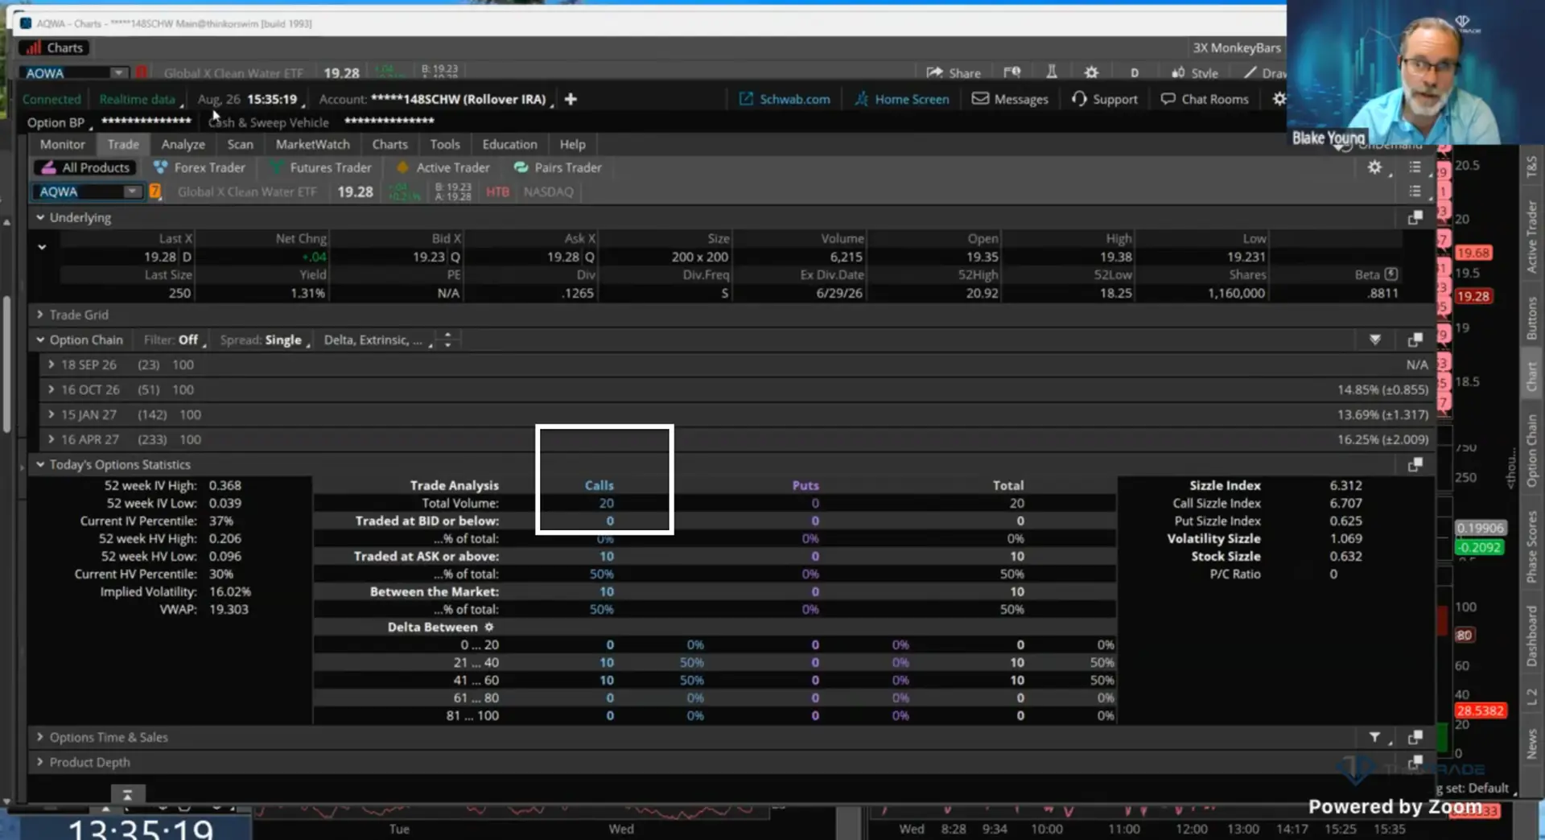Click the Style candlestick icon in Charts window
Viewport: 1545px width, 840px height.
pos(1178,72)
